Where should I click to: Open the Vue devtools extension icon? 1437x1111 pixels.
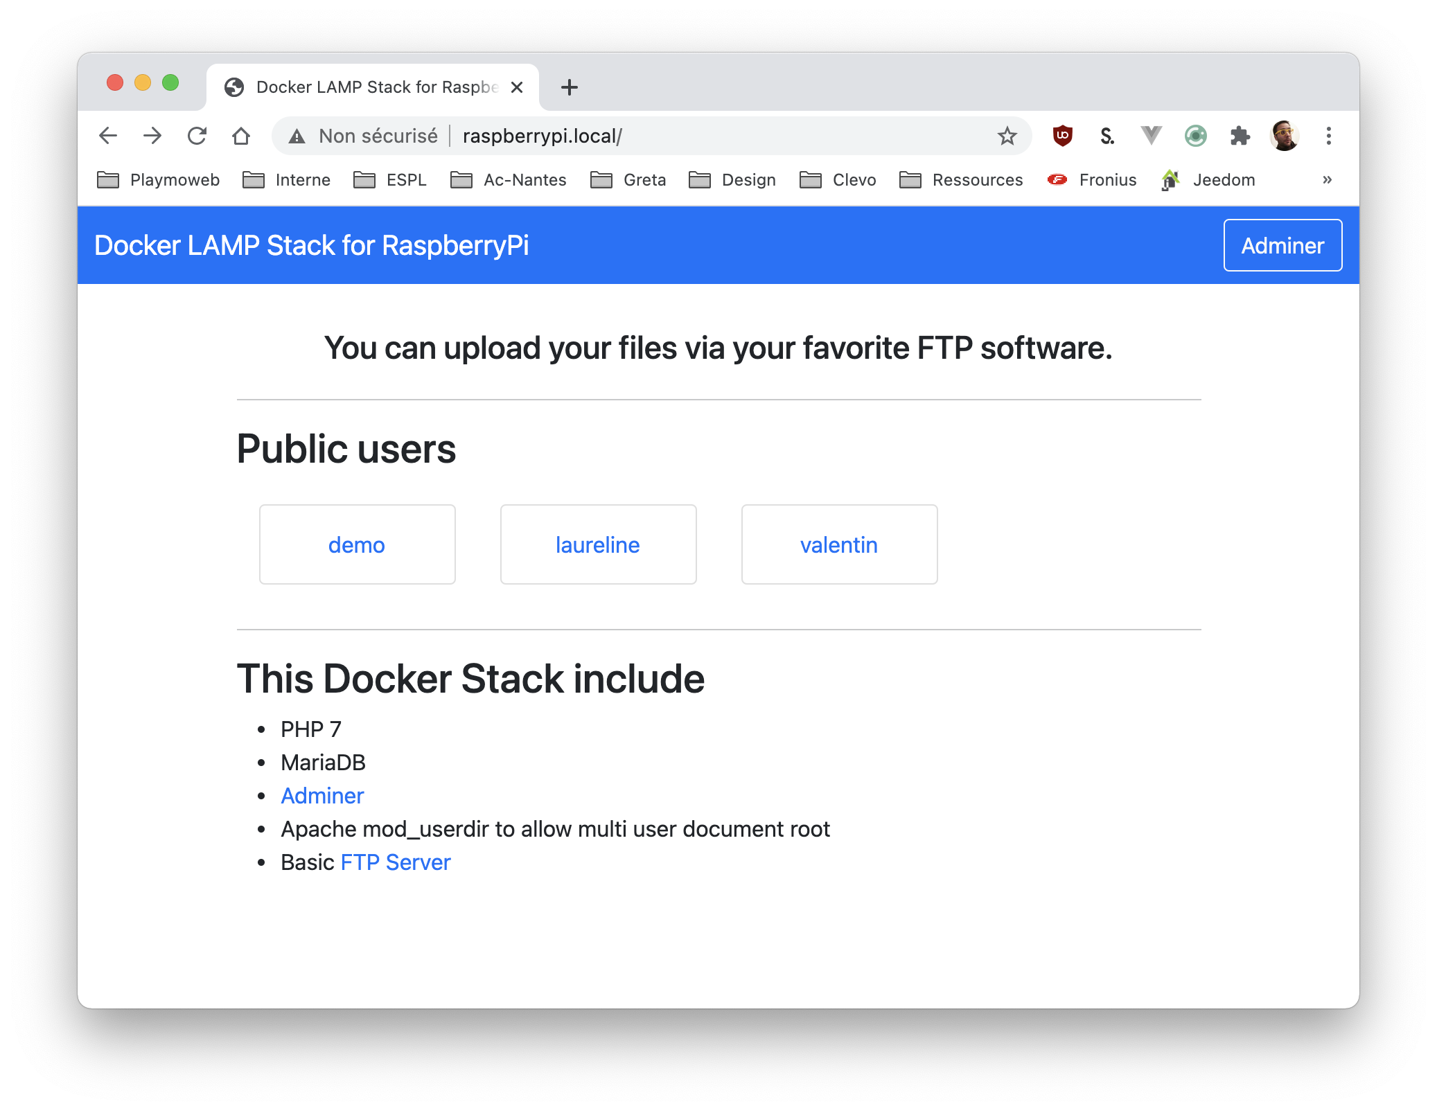tap(1151, 136)
